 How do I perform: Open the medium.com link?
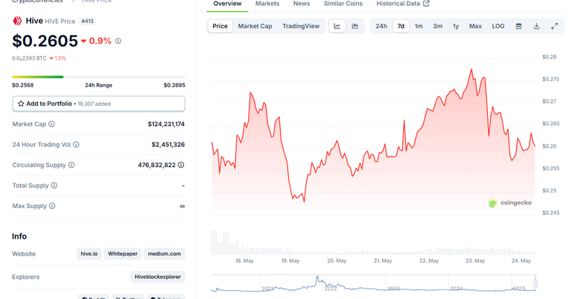pos(164,254)
